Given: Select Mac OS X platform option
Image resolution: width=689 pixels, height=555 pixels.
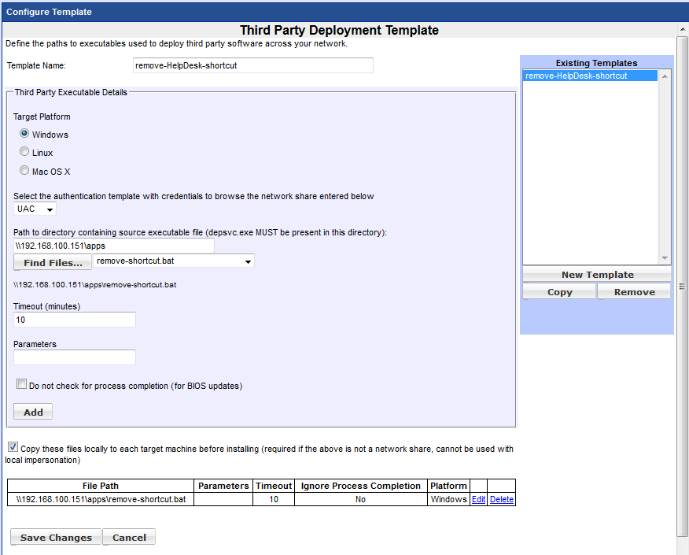Looking at the screenshot, I should coord(24,171).
